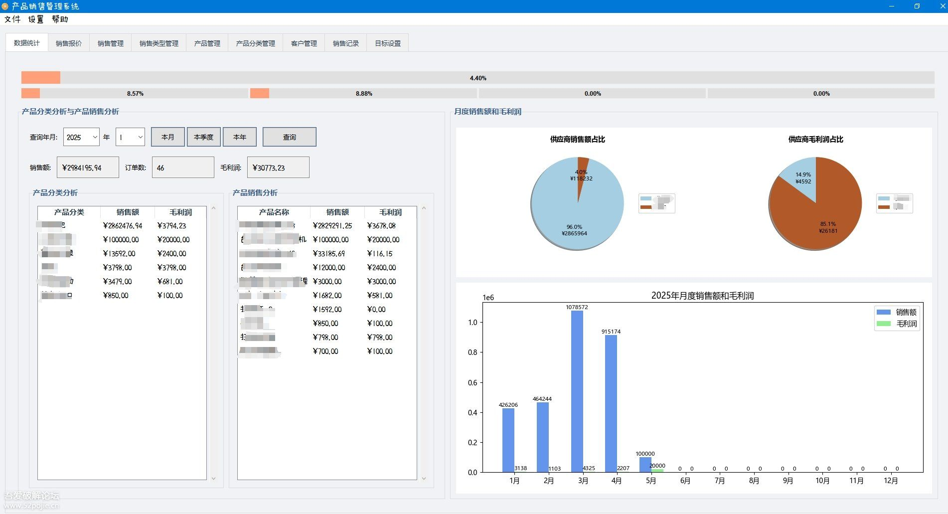Click the 查询 button
948x514 pixels.
pyautogui.click(x=290, y=137)
